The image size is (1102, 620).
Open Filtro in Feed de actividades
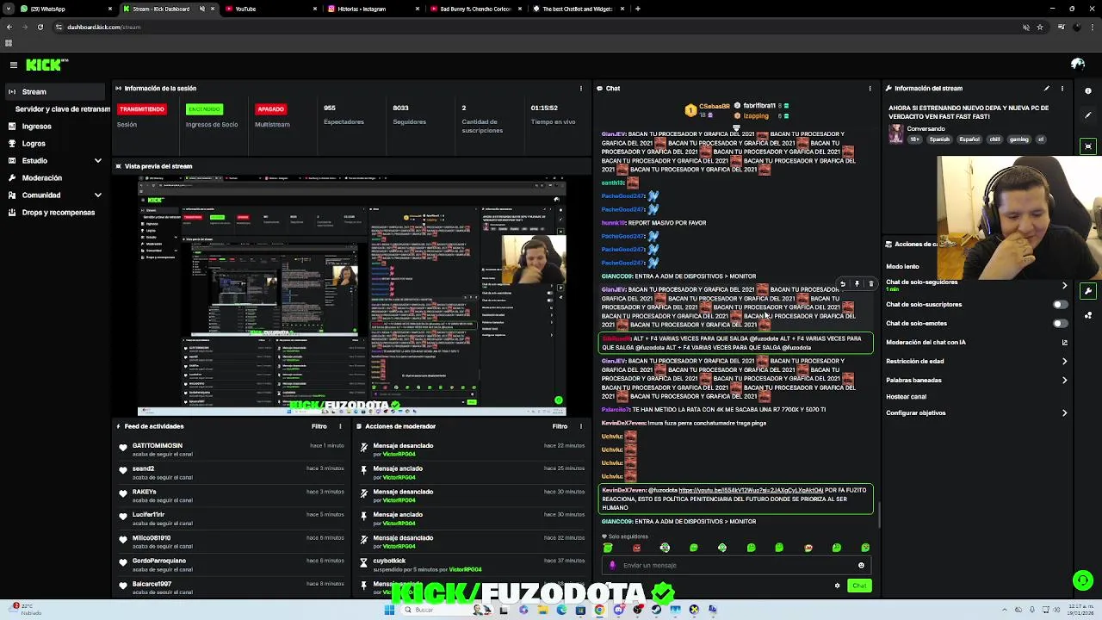click(x=319, y=426)
